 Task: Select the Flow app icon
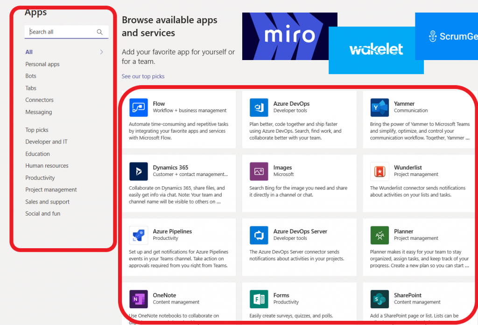click(138, 107)
